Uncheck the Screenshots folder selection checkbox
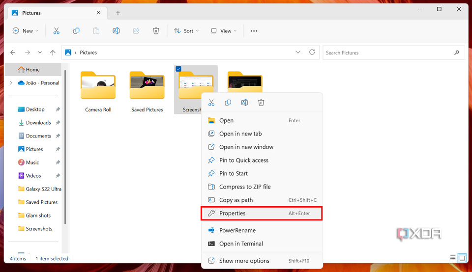This screenshot has width=472, height=272. [178, 69]
